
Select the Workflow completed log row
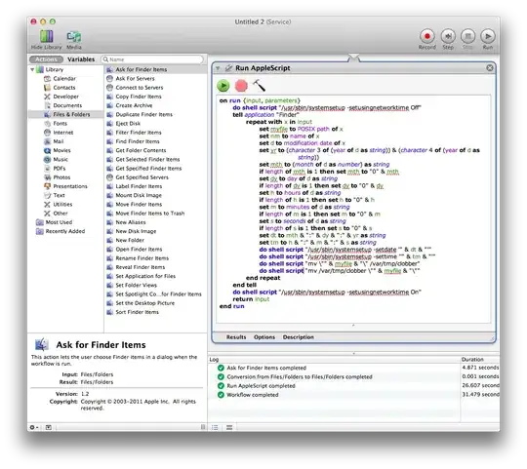(353, 395)
